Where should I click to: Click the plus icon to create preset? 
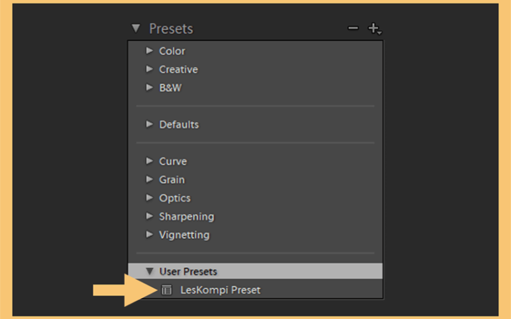(x=374, y=29)
